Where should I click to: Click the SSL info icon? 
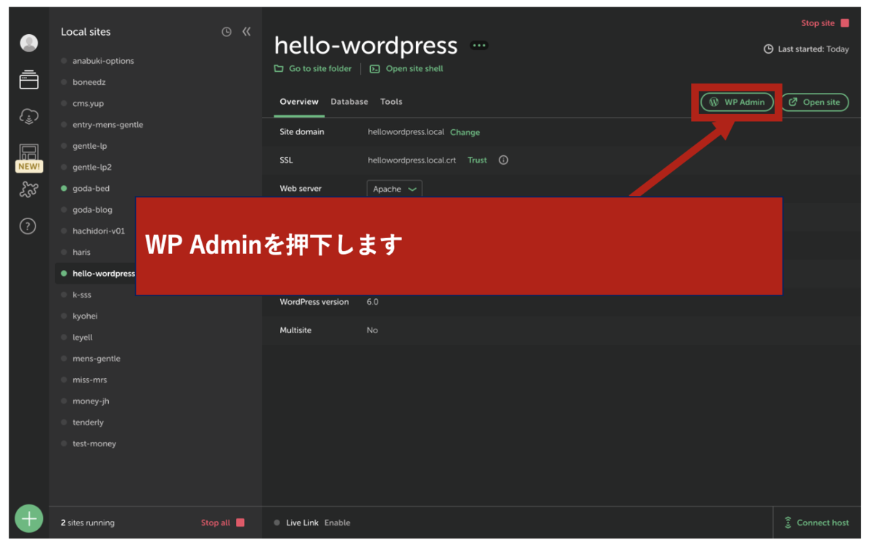click(503, 160)
